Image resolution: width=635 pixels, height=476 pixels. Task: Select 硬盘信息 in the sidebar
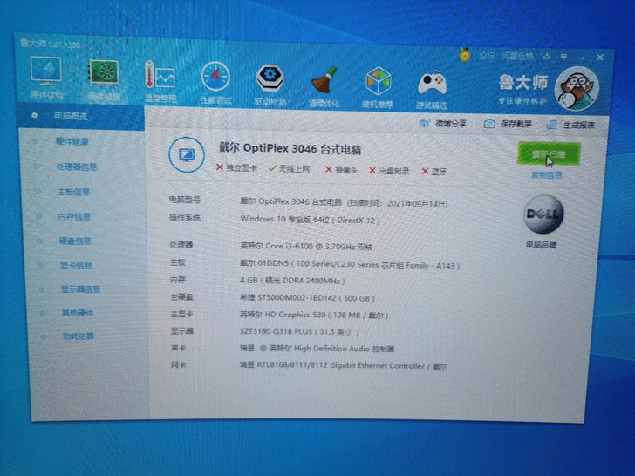(x=75, y=241)
